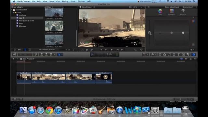This screenshot has width=208, height=117.
Task: Switch to the Exposure tab
Action: point(183,12)
